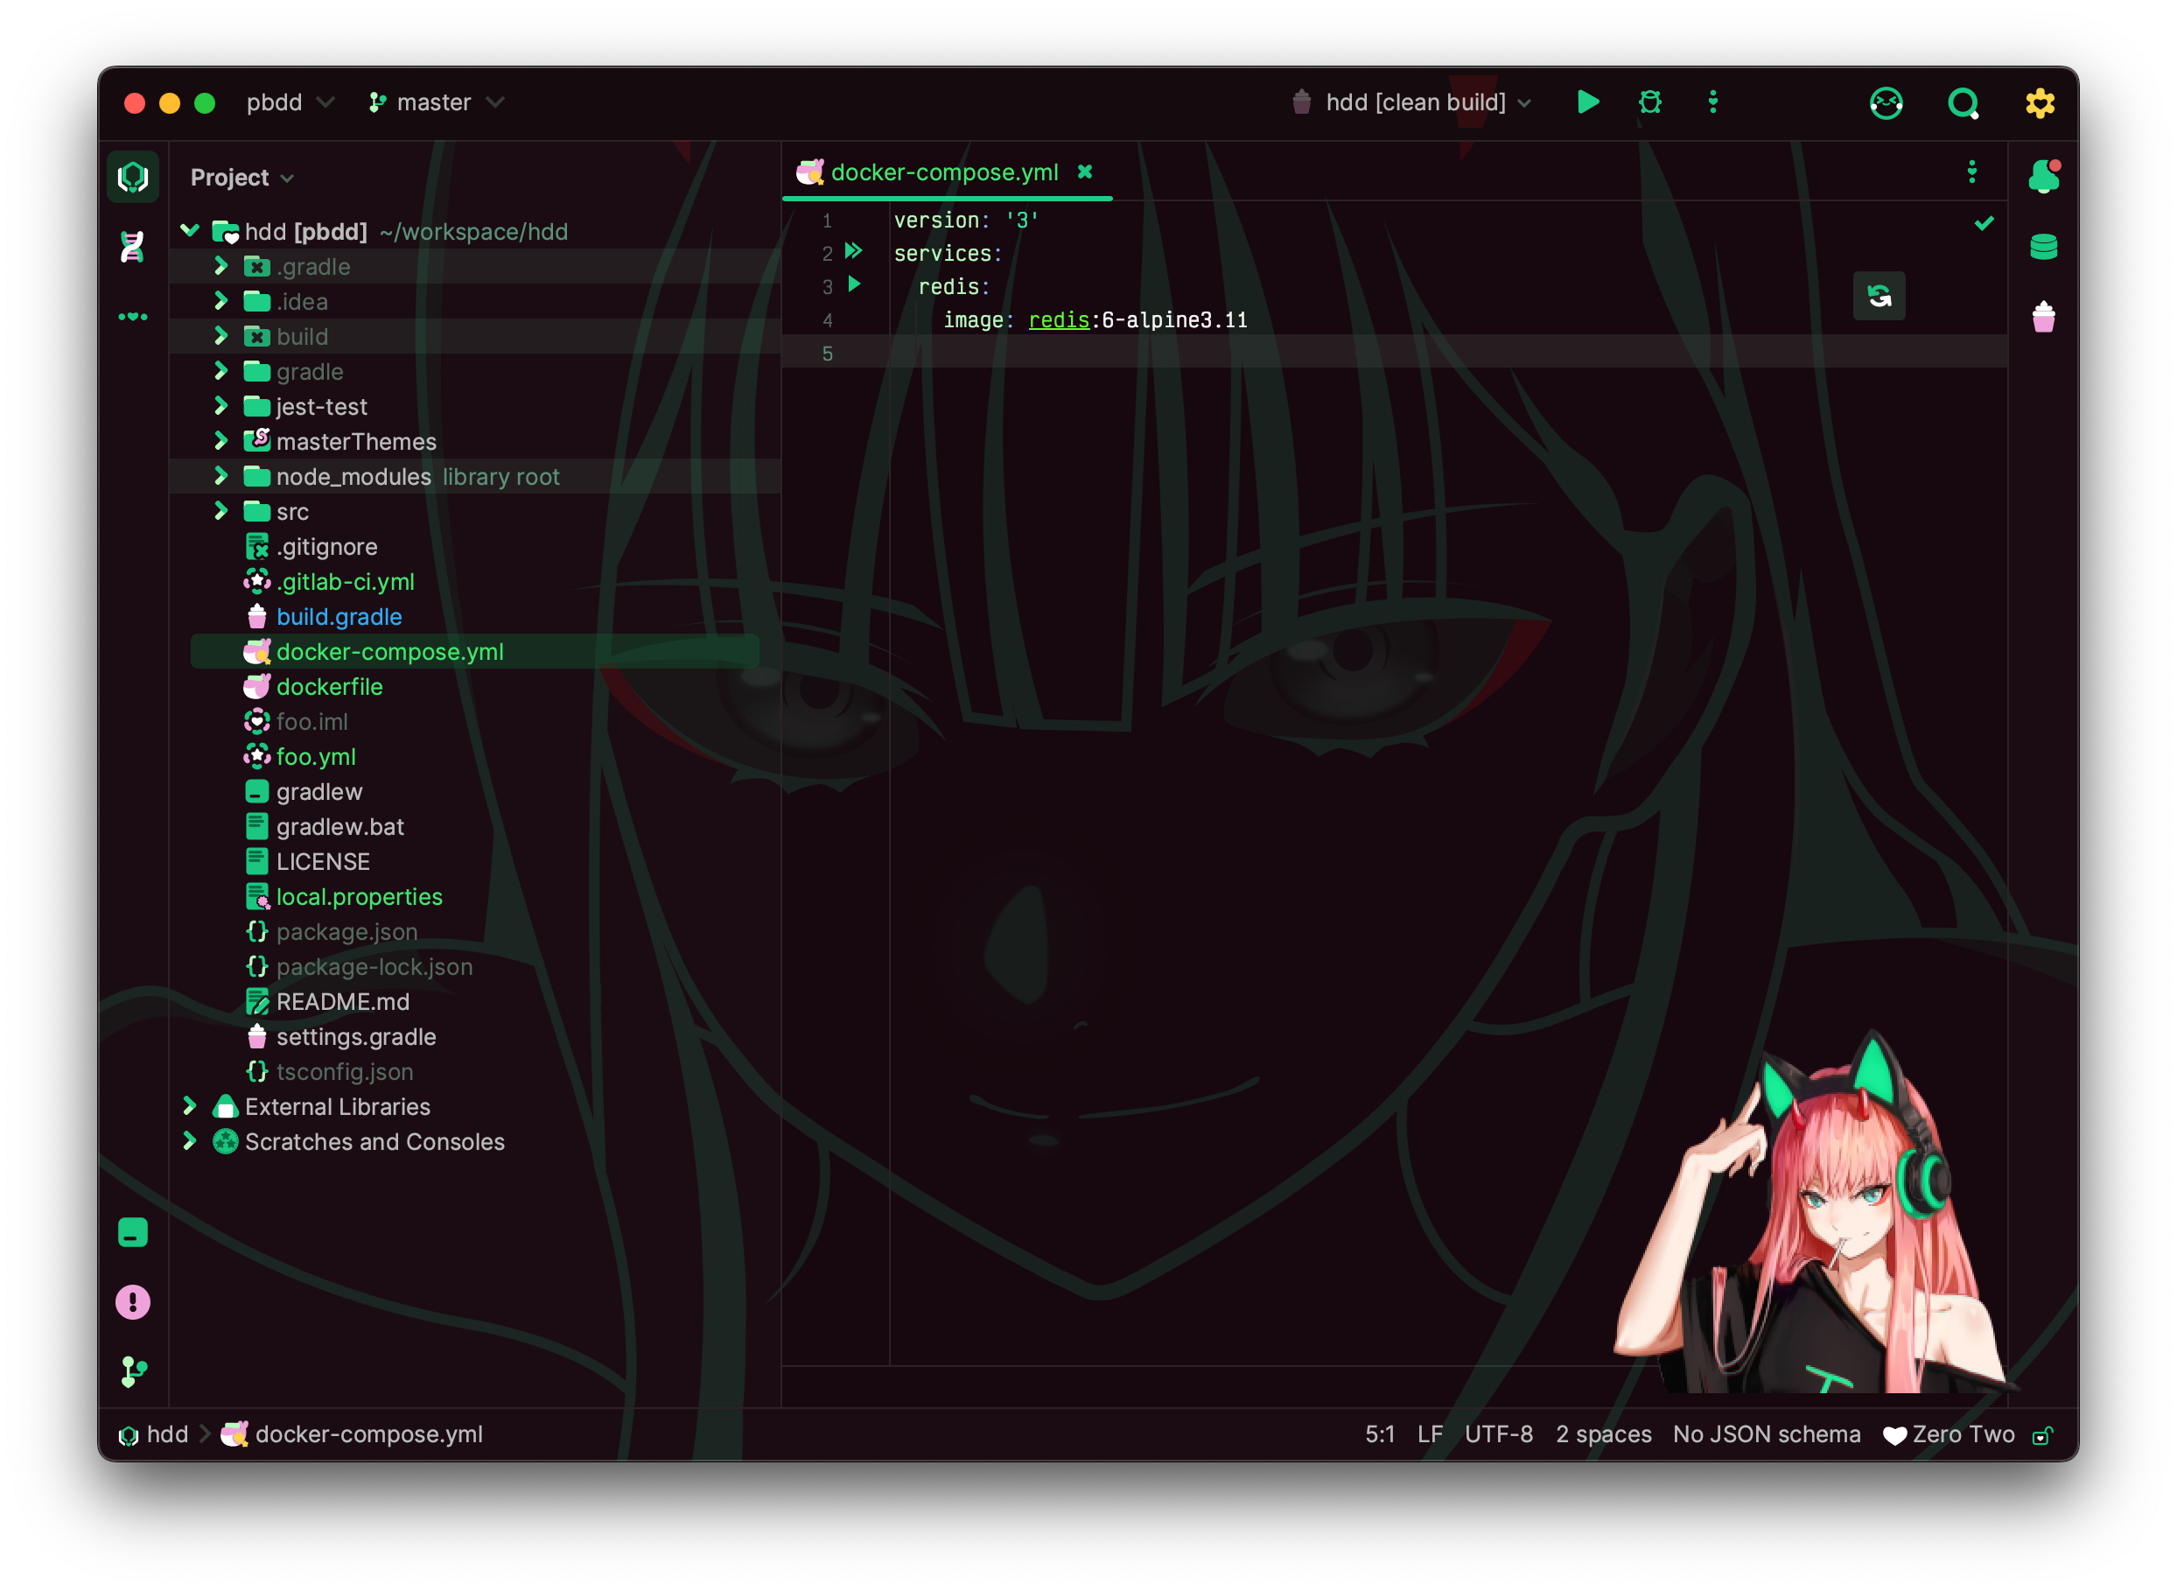This screenshot has width=2177, height=1591.
Task: Toggle the run gutter arrow on line 3
Action: click(852, 286)
